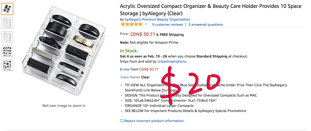Image resolution: width=311 pixels, height=131 pixels.
Task: Click Report incorrect product information text
Action: click(x=154, y=121)
